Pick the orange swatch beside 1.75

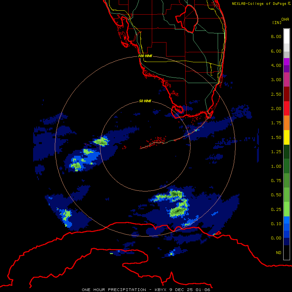tap(286, 123)
